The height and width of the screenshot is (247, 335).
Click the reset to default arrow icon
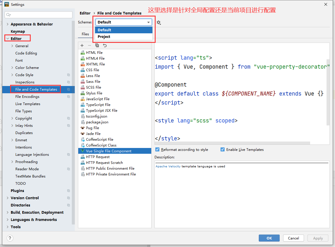click(x=105, y=45)
